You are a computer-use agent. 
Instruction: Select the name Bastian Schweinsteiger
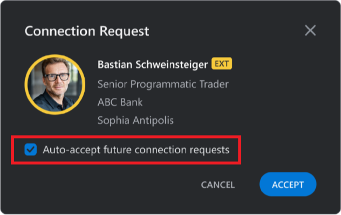(x=152, y=65)
